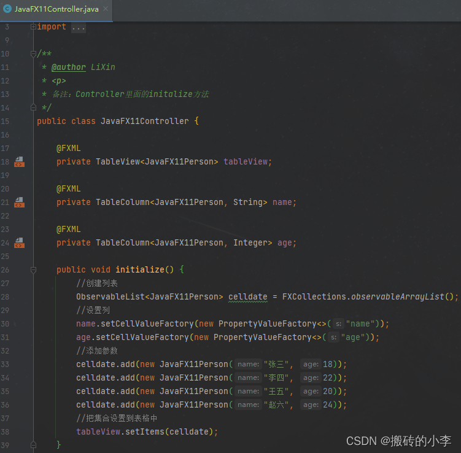The height and width of the screenshot is (453, 461).
Task: Click the @author Javadoc tag
Action: coord(69,68)
